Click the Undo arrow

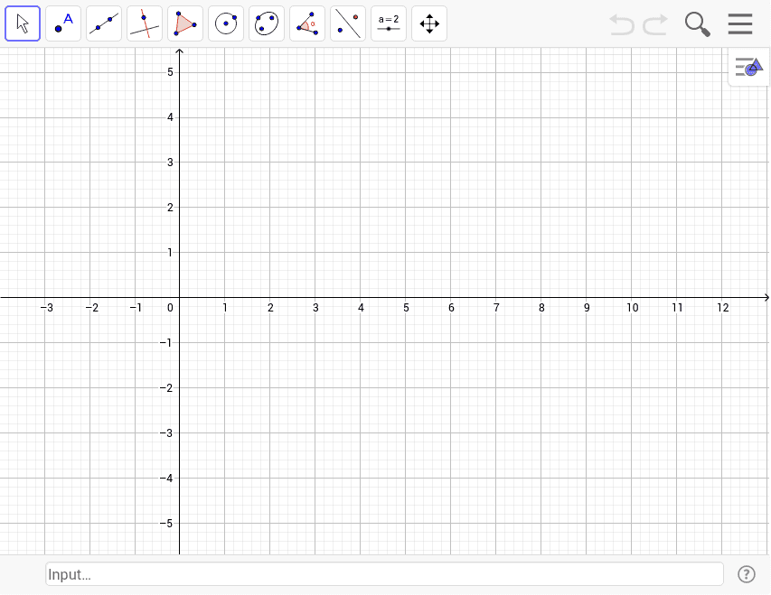[x=622, y=24]
